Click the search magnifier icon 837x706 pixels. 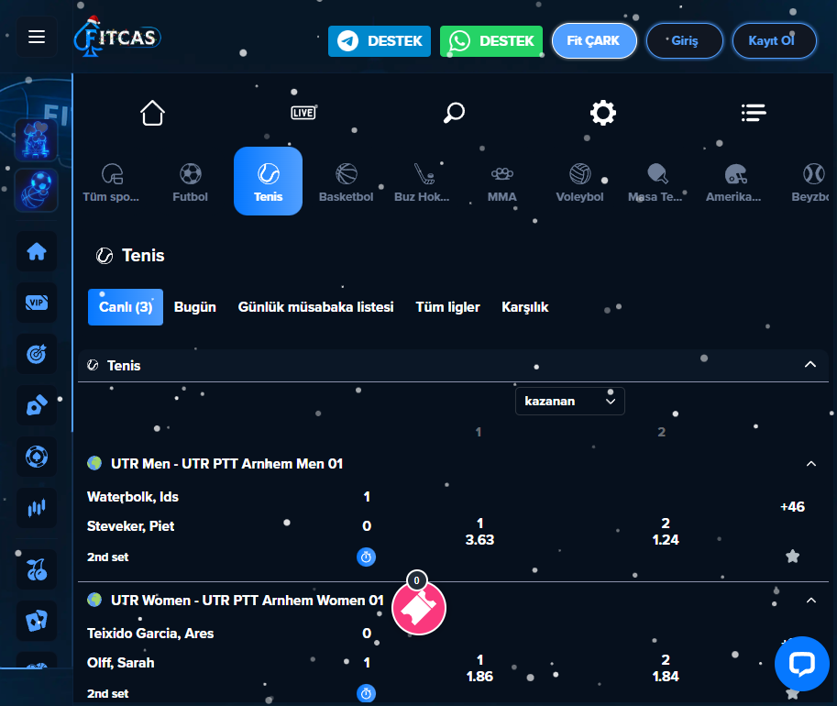click(x=454, y=113)
